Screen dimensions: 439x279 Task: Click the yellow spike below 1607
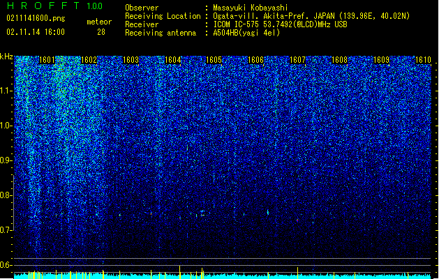(297, 273)
